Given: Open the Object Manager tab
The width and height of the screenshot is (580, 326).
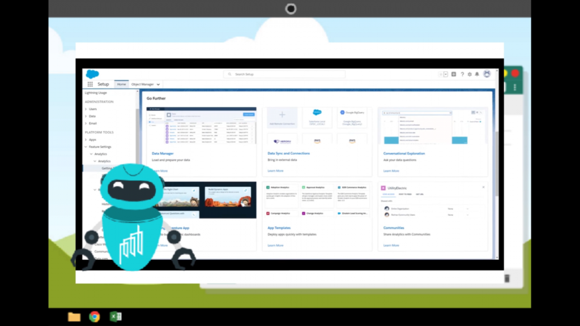Looking at the screenshot, I should point(142,84).
